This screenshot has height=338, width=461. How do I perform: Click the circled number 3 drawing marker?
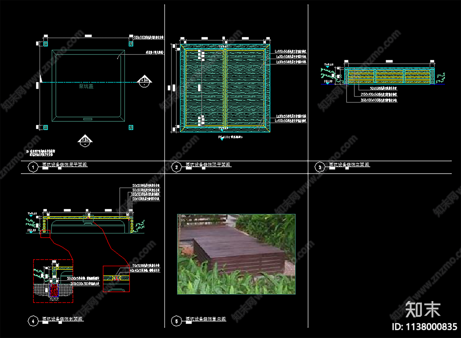tap(320, 167)
